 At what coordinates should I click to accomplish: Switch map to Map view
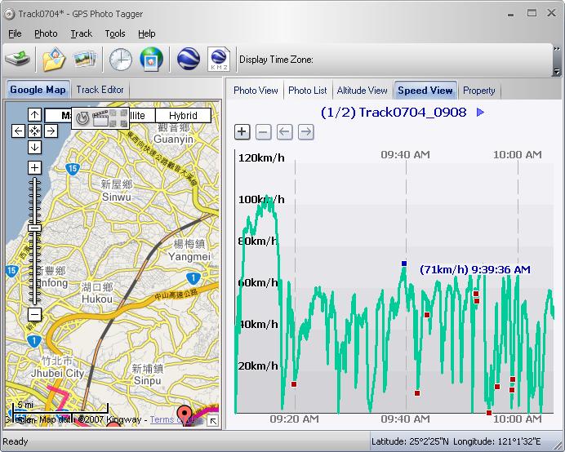point(58,116)
